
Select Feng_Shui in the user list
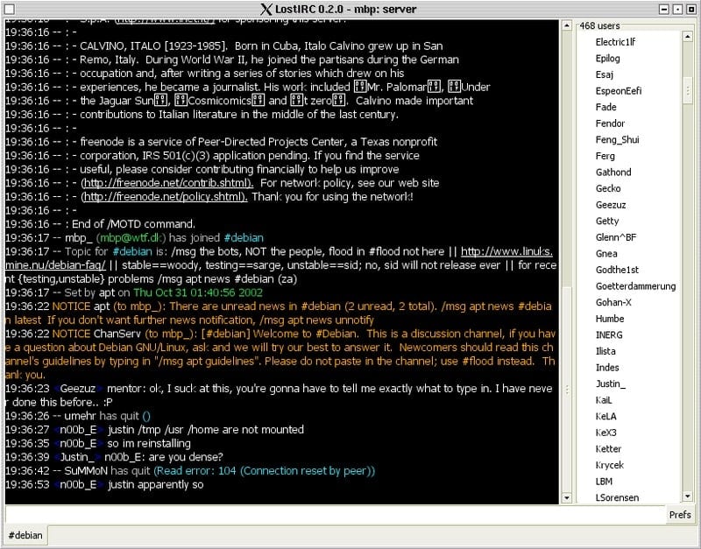[617, 139]
